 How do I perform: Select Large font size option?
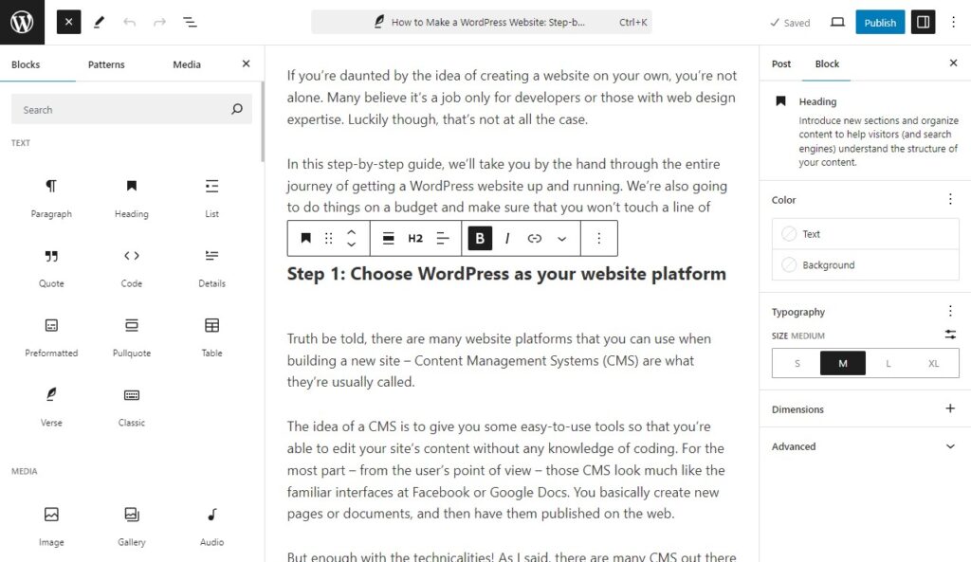click(x=889, y=363)
